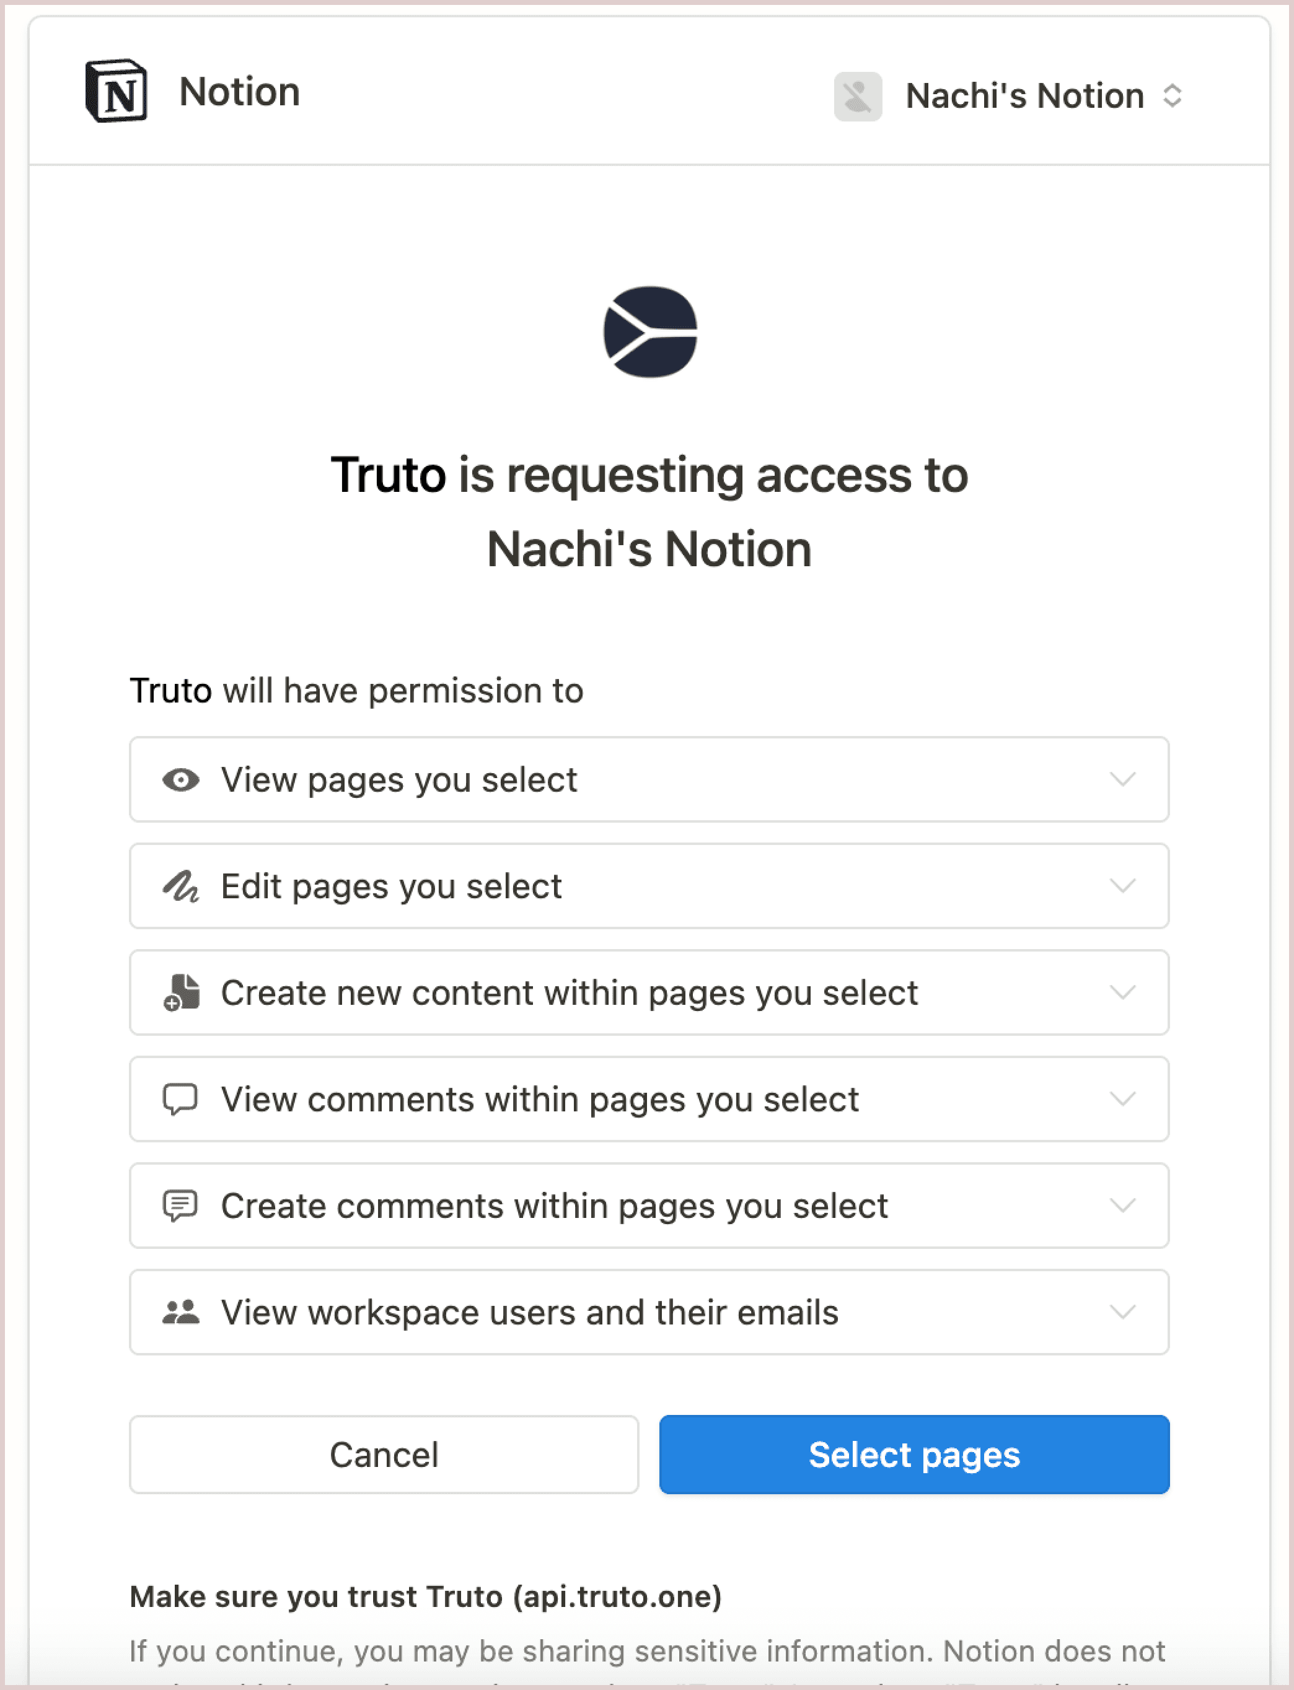
Task: Click the eye icon on View pages permission
Action: pos(180,779)
